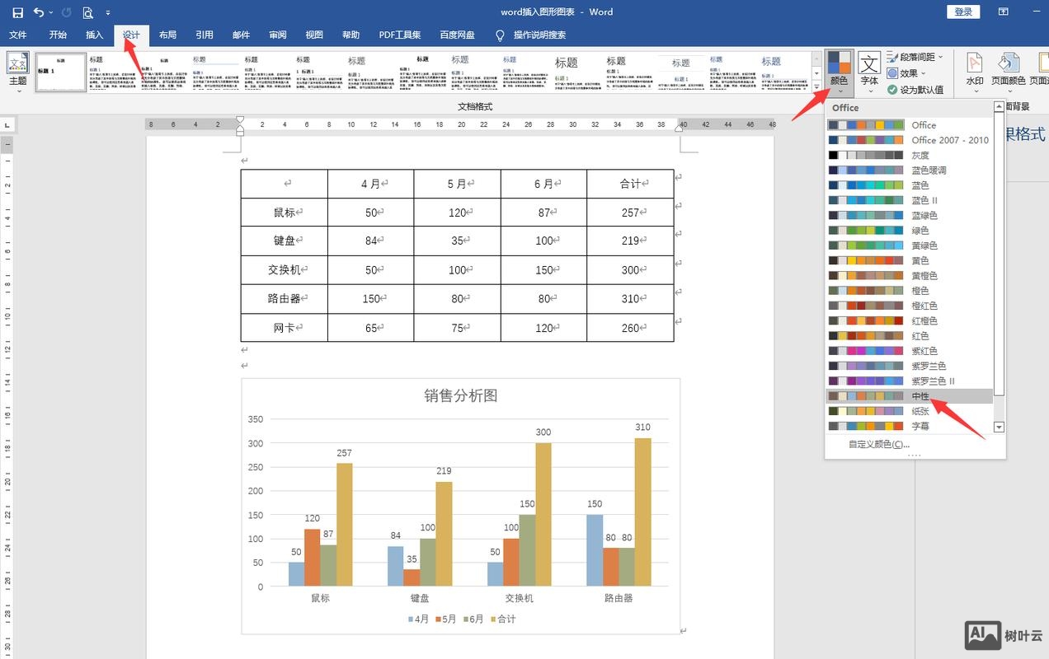
Task: Toggle the ribbon display options button
Action: coord(1004,12)
